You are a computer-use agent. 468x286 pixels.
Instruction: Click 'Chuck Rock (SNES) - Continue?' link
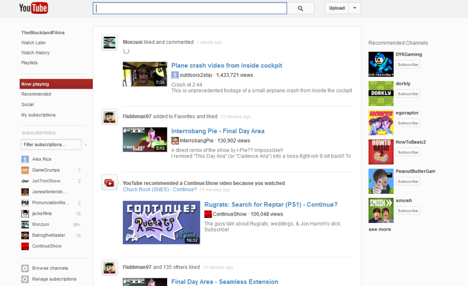coord(160,190)
